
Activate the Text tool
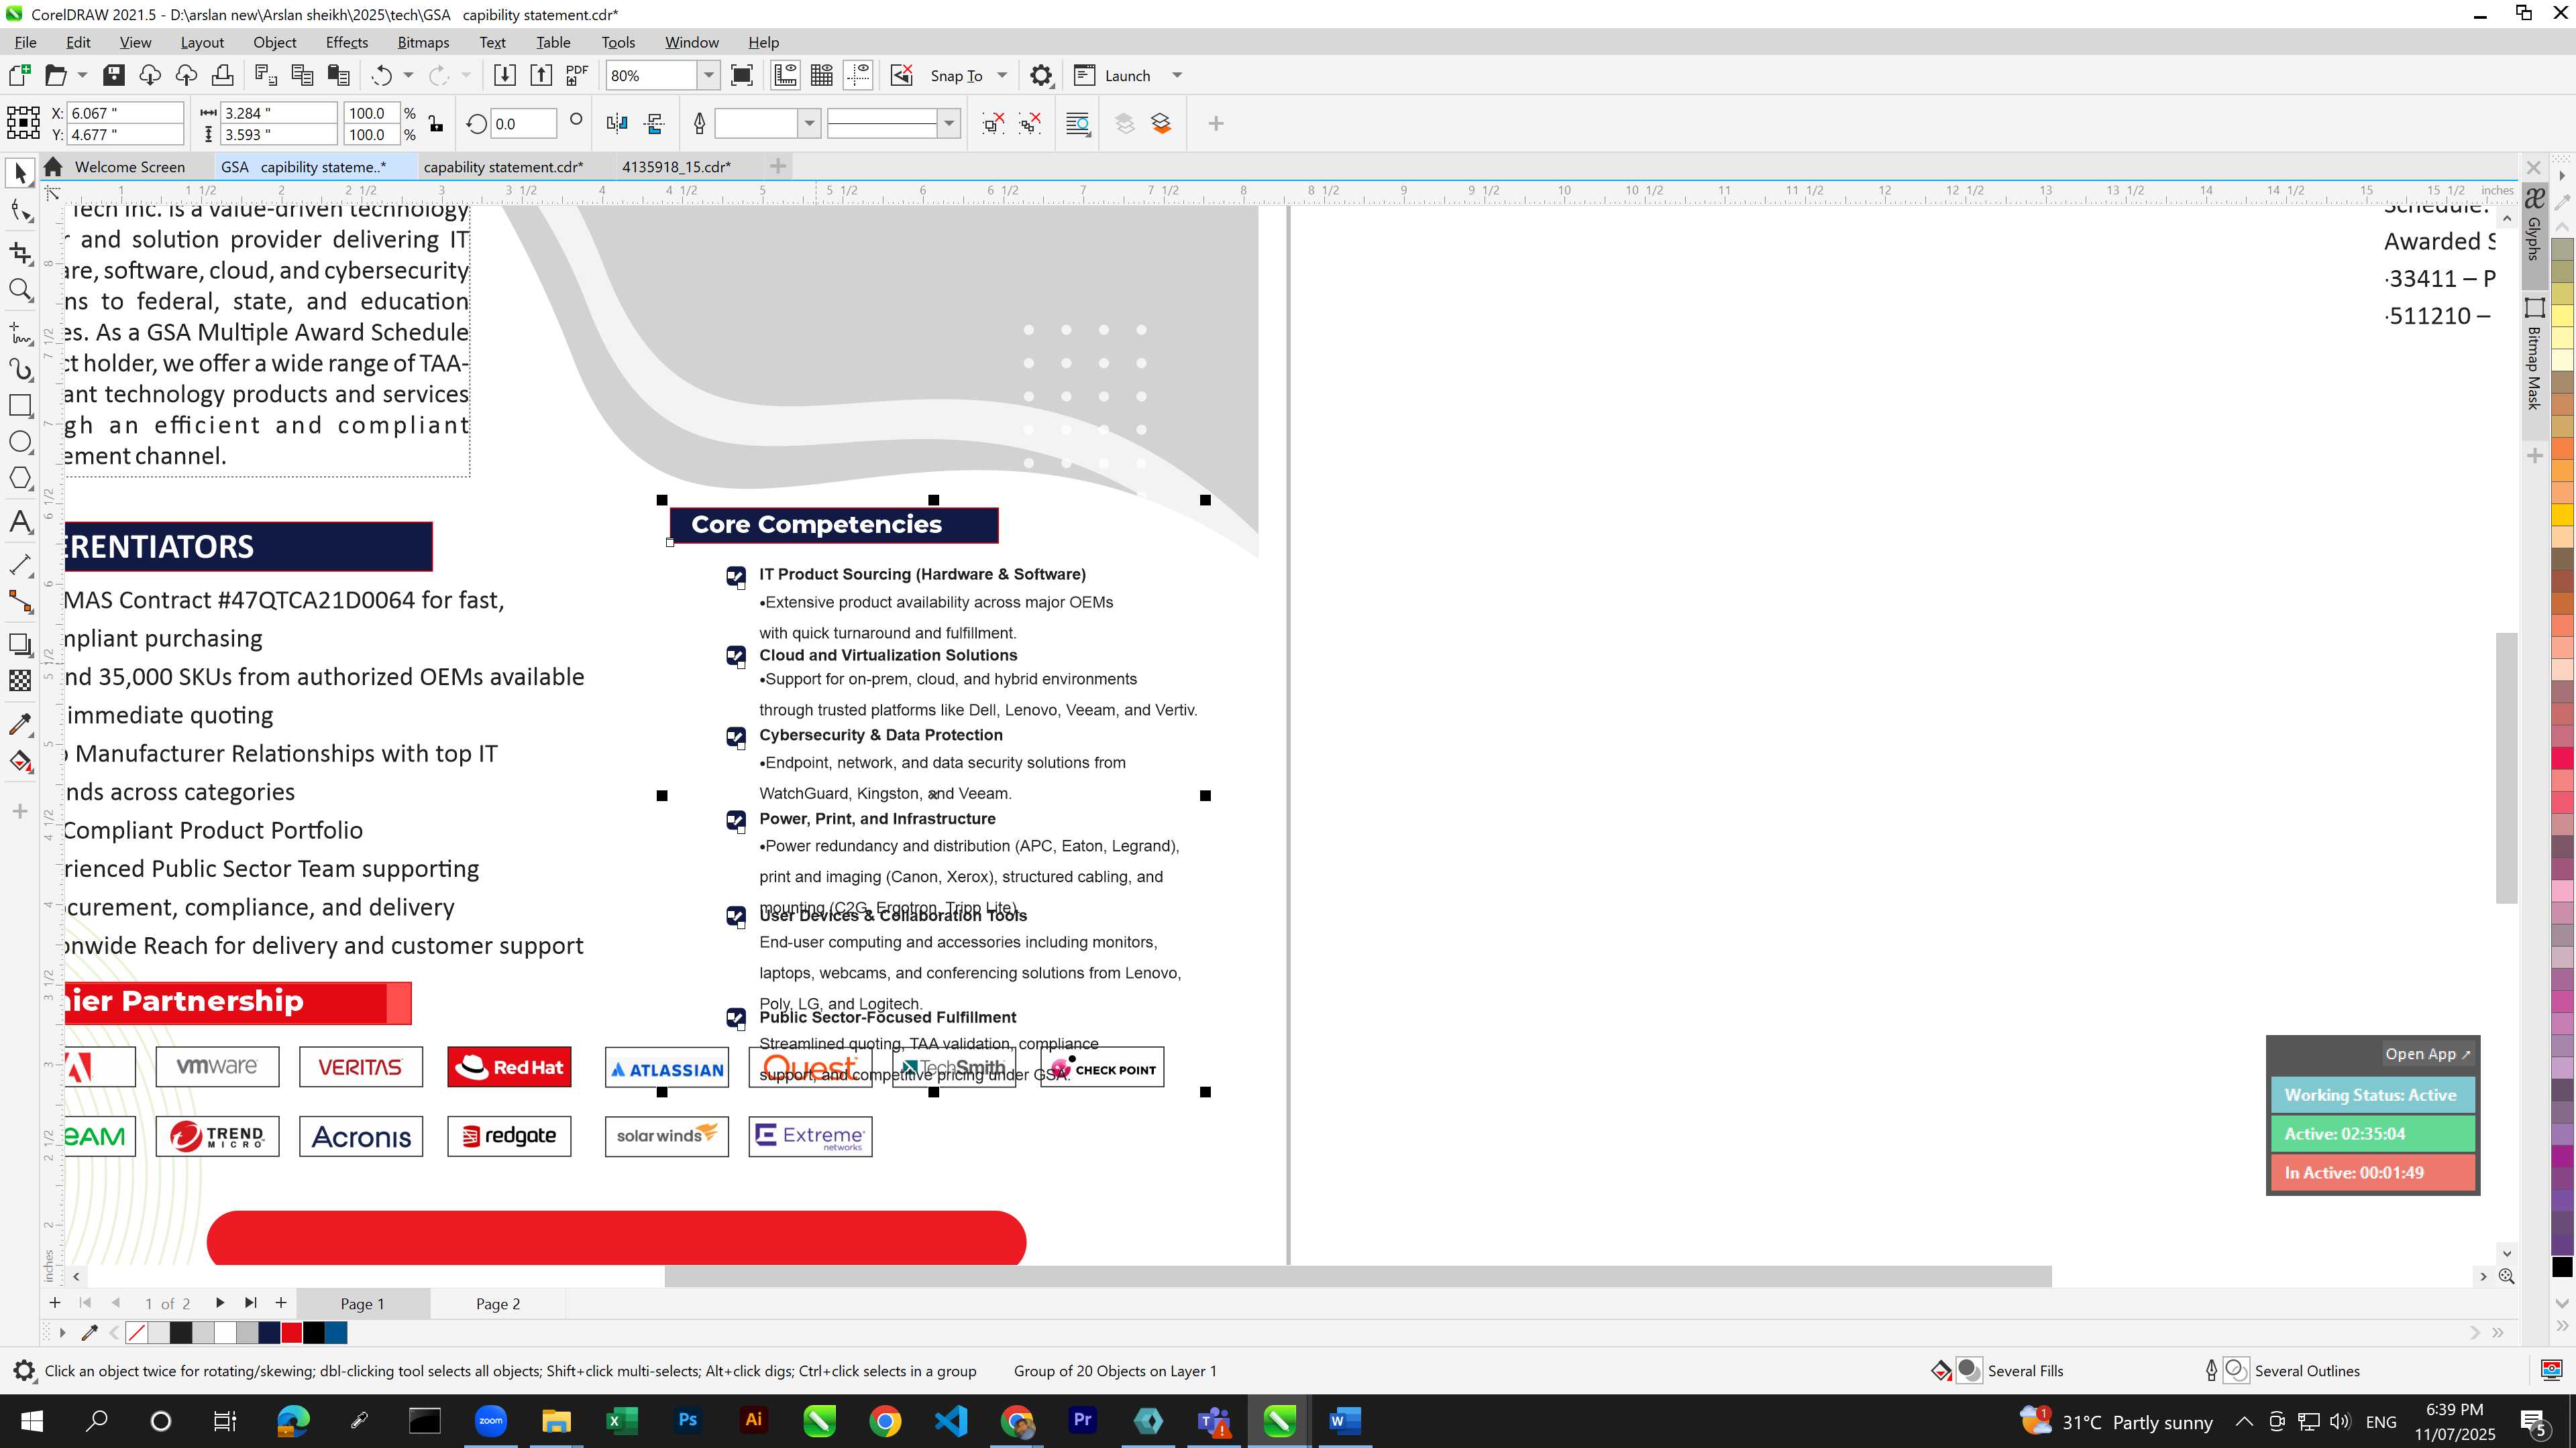point(20,522)
